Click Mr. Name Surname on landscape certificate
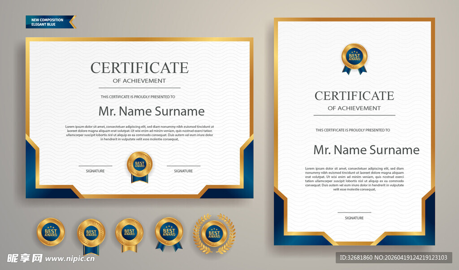 [x=151, y=111]
